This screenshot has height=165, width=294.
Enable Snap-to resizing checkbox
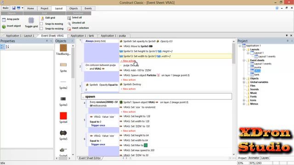tap(41, 28)
